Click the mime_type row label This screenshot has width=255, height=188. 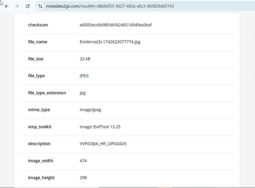click(39, 110)
